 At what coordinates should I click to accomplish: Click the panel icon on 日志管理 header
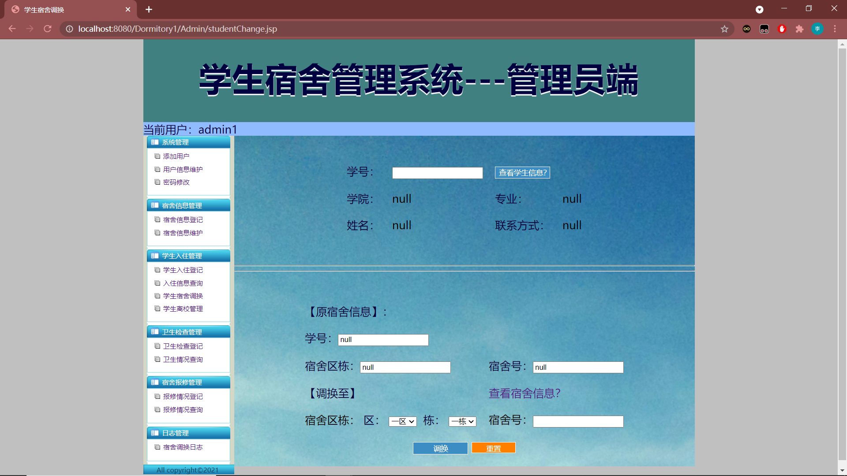pyautogui.click(x=154, y=432)
